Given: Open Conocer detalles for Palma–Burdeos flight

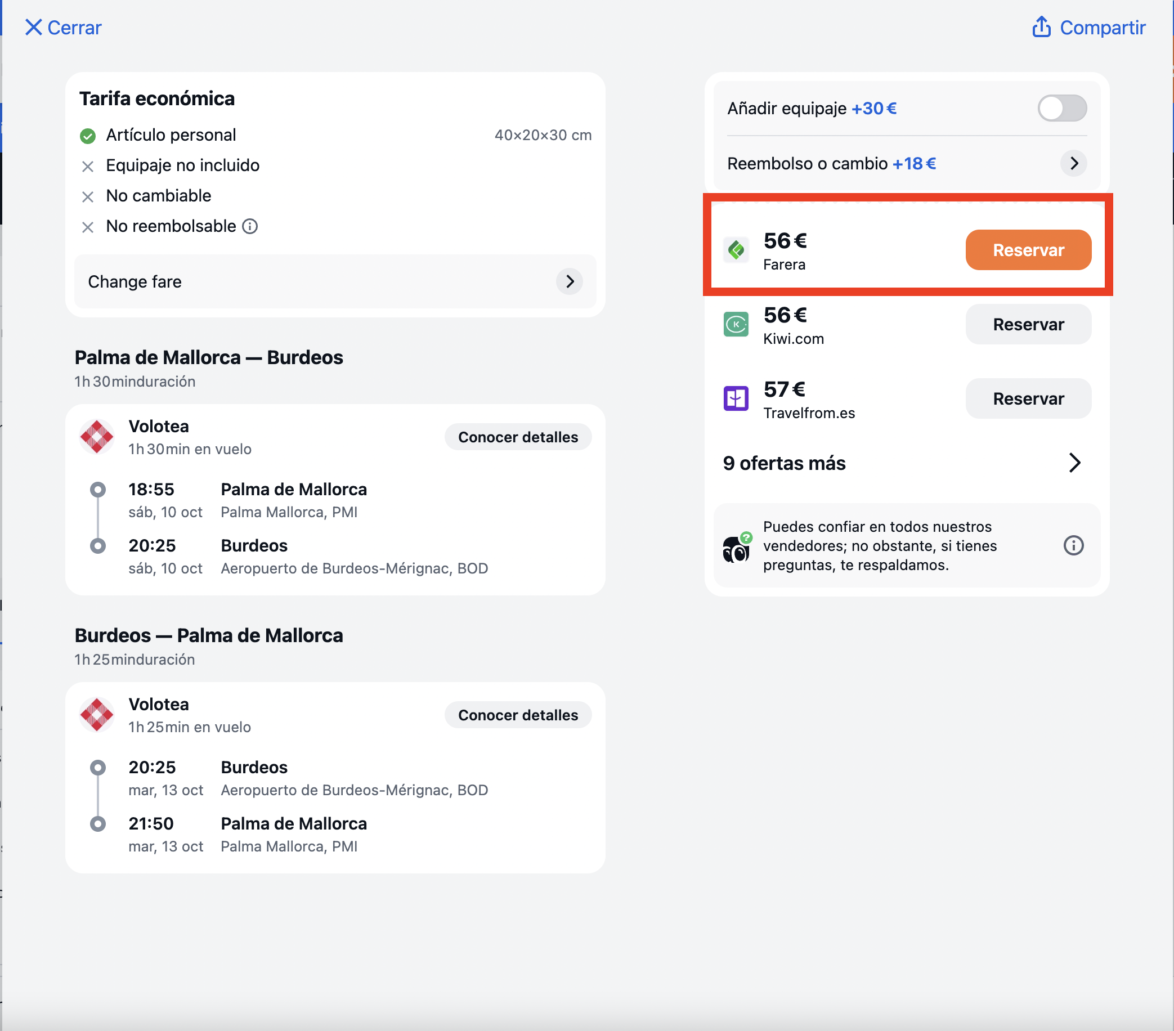Looking at the screenshot, I should coord(518,437).
